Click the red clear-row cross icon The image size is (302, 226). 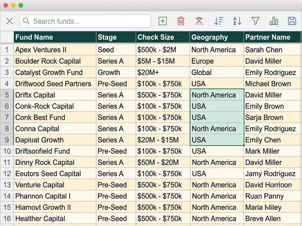[199, 21]
